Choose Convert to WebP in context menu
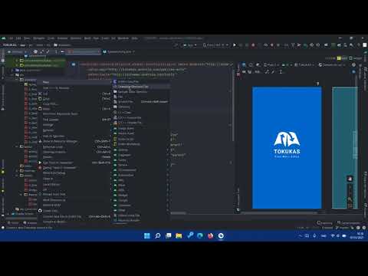This screenshot has width=368, height=276. pyautogui.click(x=74, y=222)
